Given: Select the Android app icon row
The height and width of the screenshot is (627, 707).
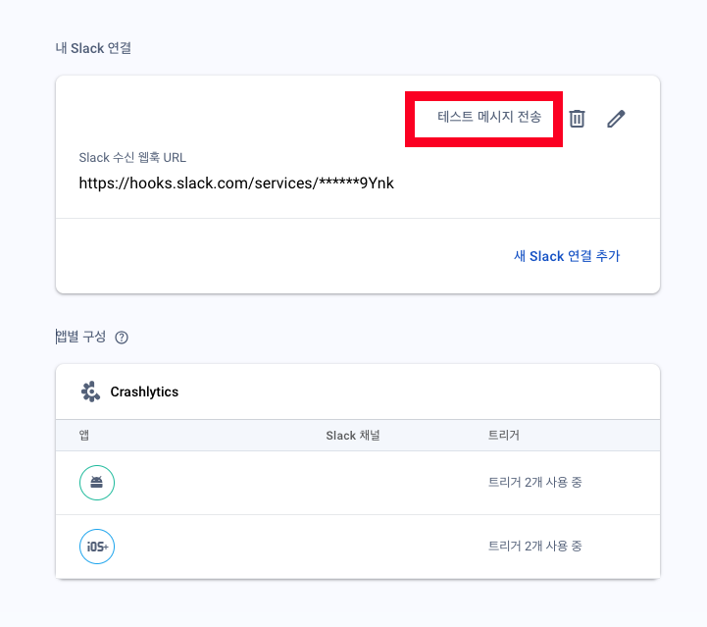Looking at the screenshot, I should [x=358, y=483].
